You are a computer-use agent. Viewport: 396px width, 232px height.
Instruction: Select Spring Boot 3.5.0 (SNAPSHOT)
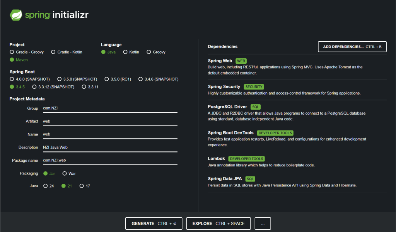tap(77, 79)
